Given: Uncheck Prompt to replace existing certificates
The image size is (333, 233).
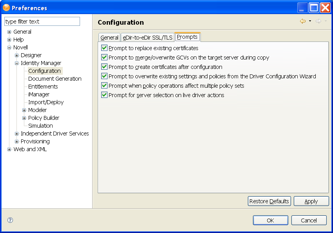Looking at the screenshot, I should click(x=104, y=48).
